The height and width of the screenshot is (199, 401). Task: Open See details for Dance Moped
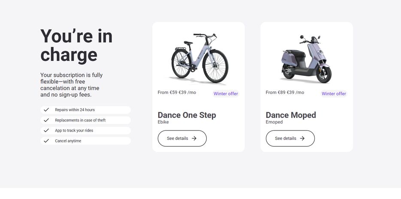coord(290,139)
